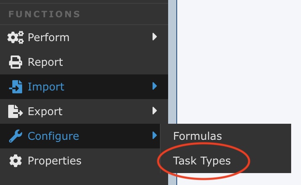
Task: Select the Import menu label
Action: pyautogui.click(x=46, y=87)
